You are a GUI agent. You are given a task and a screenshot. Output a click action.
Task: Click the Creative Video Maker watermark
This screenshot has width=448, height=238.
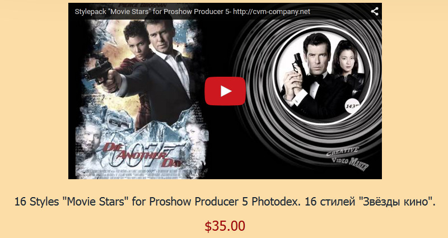(x=347, y=158)
